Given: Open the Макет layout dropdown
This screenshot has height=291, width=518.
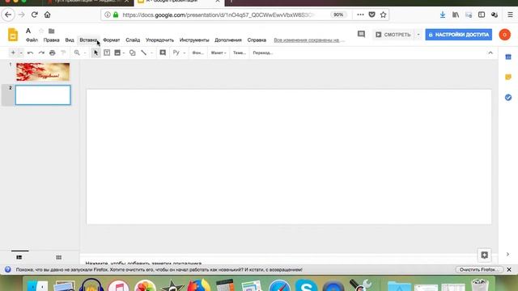Looking at the screenshot, I should click(219, 53).
